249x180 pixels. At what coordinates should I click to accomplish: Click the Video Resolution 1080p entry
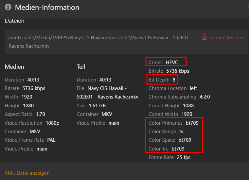(32, 123)
